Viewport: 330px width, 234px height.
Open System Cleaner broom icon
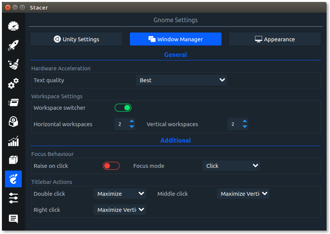(13, 64)
